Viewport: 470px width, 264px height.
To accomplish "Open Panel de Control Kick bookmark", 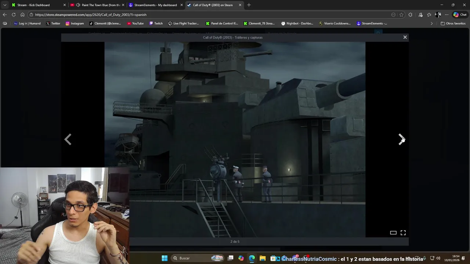I will pos(222,23).
